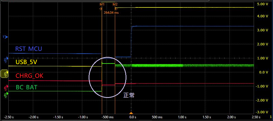Viewport: 273px width, 121px height.
Task: Click the 1.50 s time axis label
Action: 207,117
